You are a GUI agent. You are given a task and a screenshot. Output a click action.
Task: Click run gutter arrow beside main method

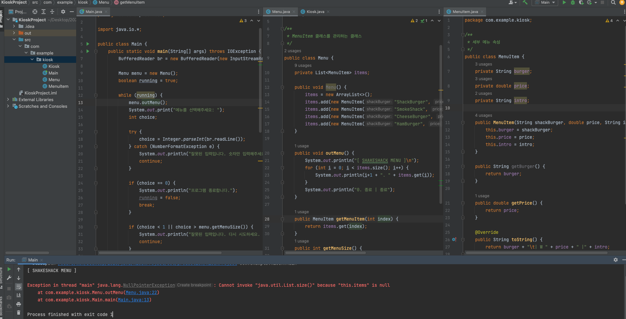tap(88, 51)
